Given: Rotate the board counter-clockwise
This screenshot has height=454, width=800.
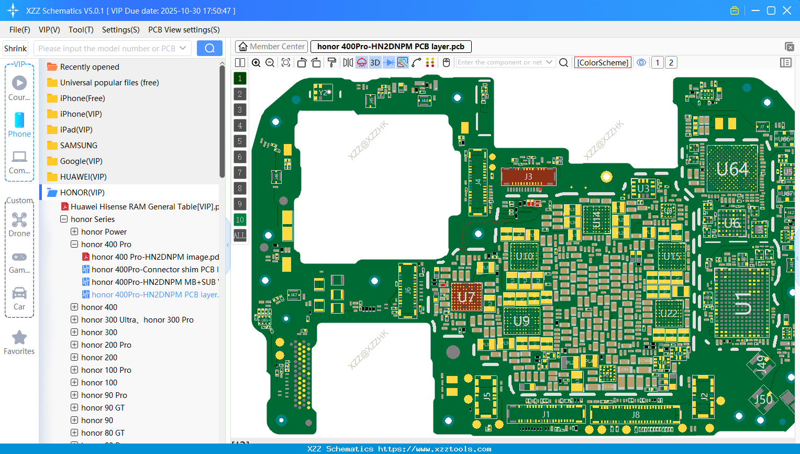Looking at the screenshot, I should (302, 62).
